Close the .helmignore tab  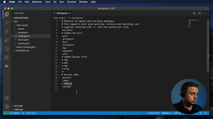70,13
